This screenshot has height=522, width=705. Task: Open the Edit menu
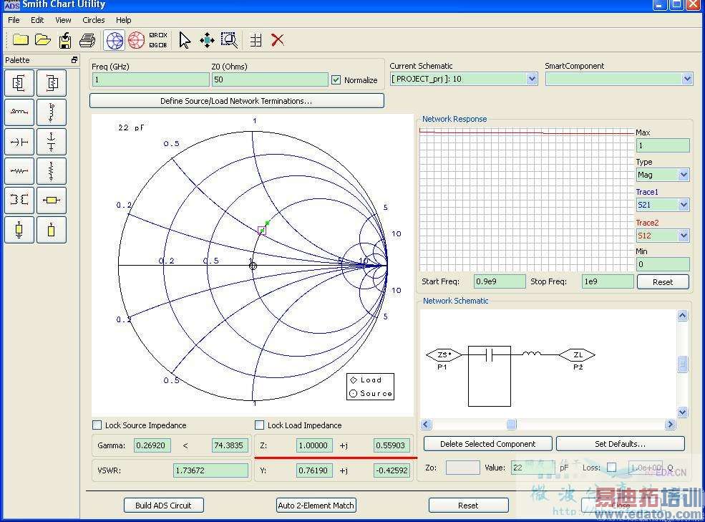click(x=37, y=20)
